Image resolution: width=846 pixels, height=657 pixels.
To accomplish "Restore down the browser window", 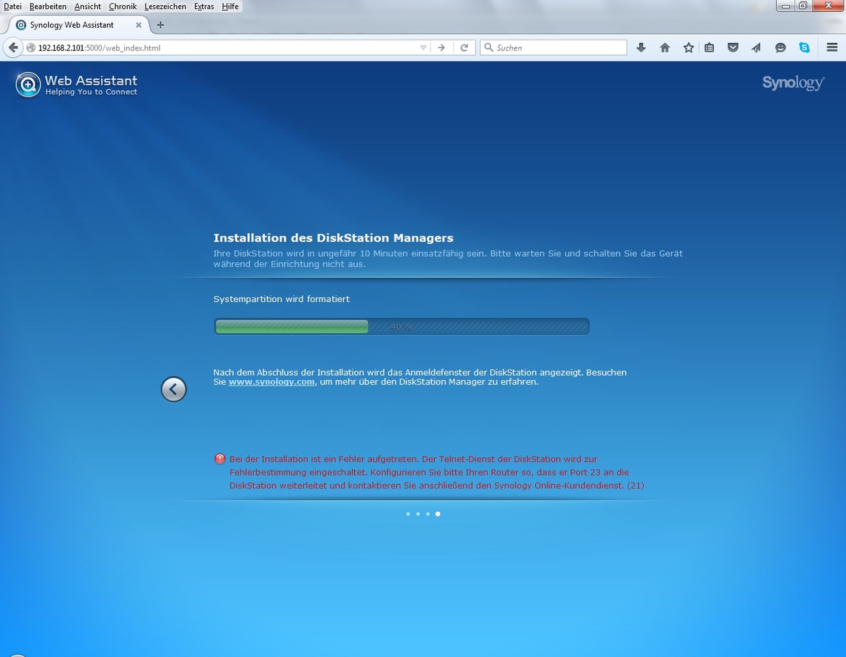I will tap(803, 6).
